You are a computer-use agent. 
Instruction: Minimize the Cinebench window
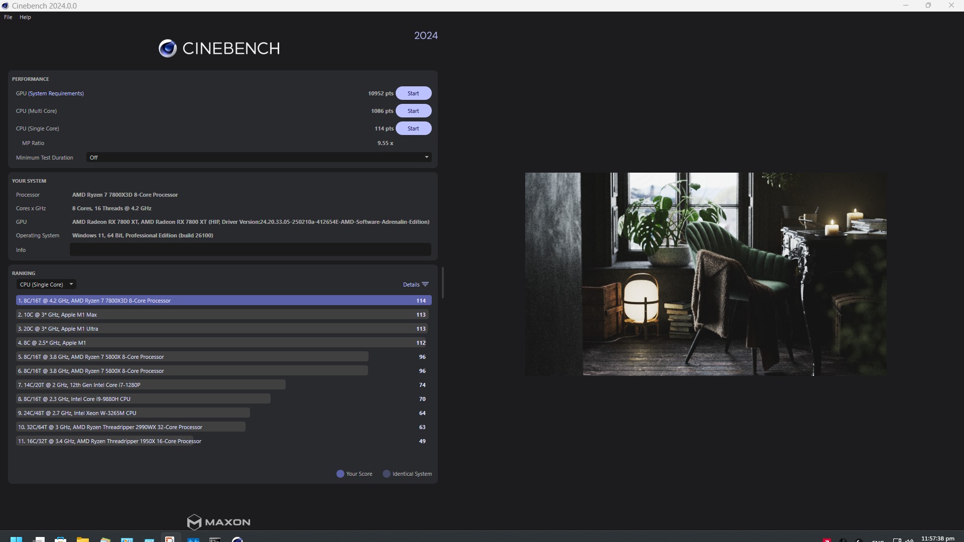[906, 6]
